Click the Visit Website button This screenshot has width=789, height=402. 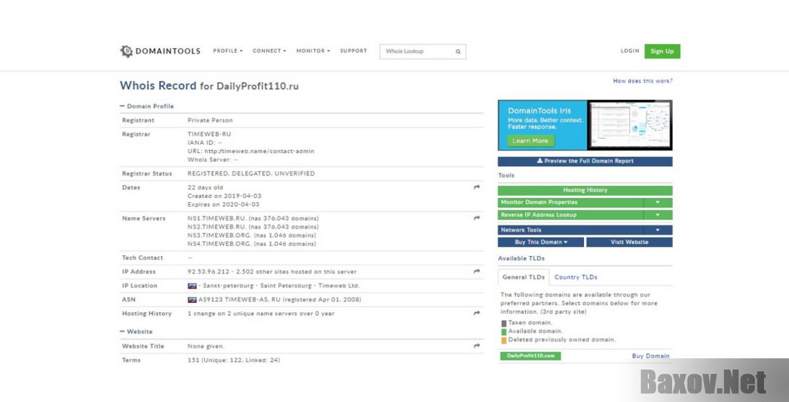[630, 242]
